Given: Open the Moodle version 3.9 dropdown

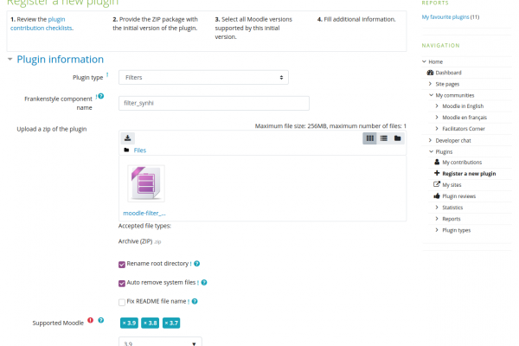Looking at the screenshot, I should [x=160, y=343].
